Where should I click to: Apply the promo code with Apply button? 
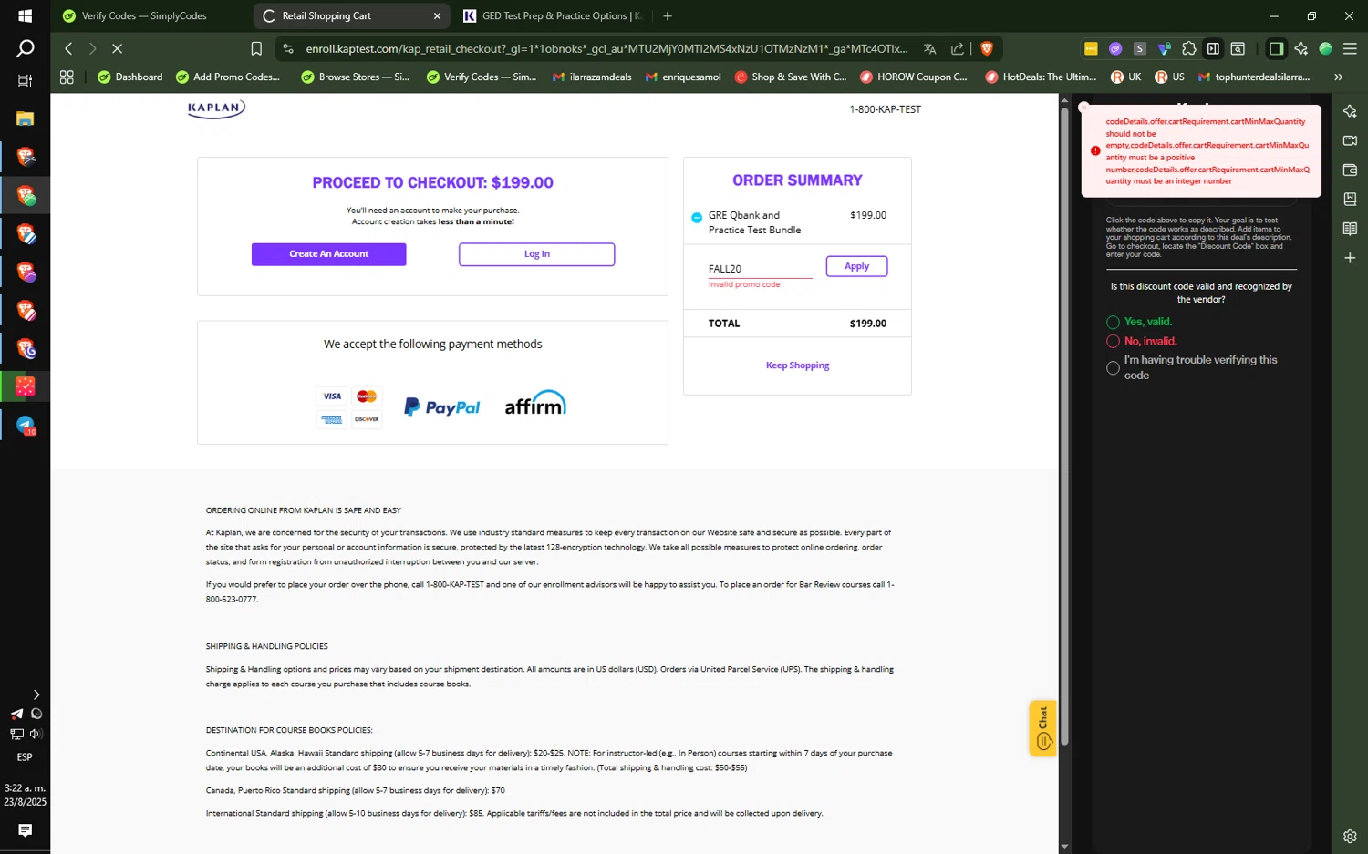tap(856, 266)
